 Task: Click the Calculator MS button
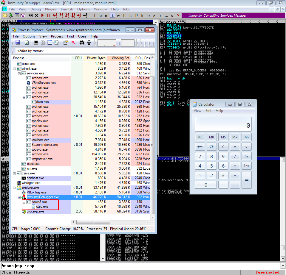(x=223, y=137)
